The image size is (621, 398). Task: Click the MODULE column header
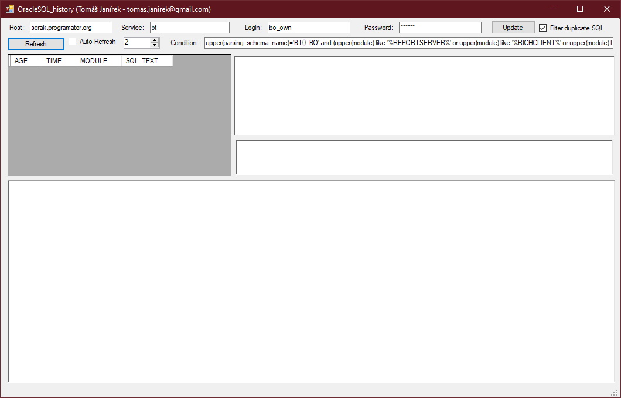98,61
